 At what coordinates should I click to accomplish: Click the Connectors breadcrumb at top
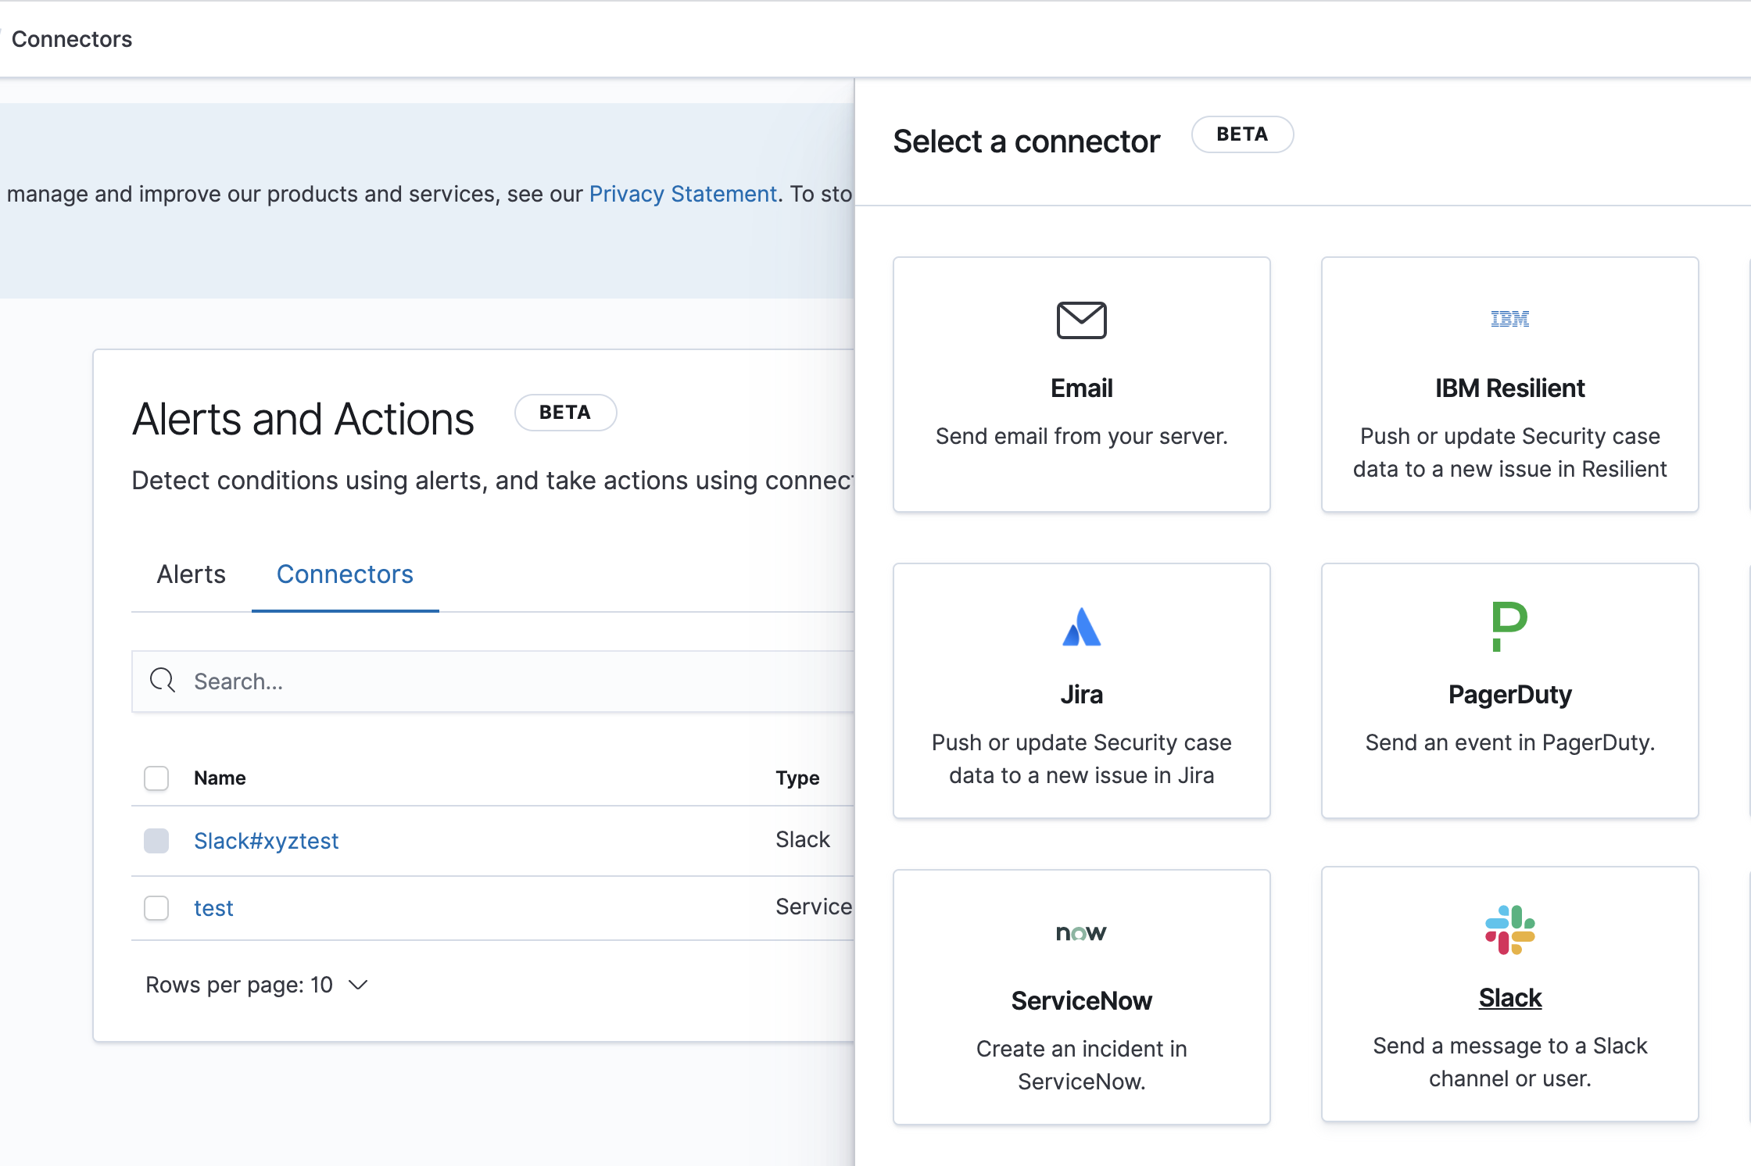point(71,39)
